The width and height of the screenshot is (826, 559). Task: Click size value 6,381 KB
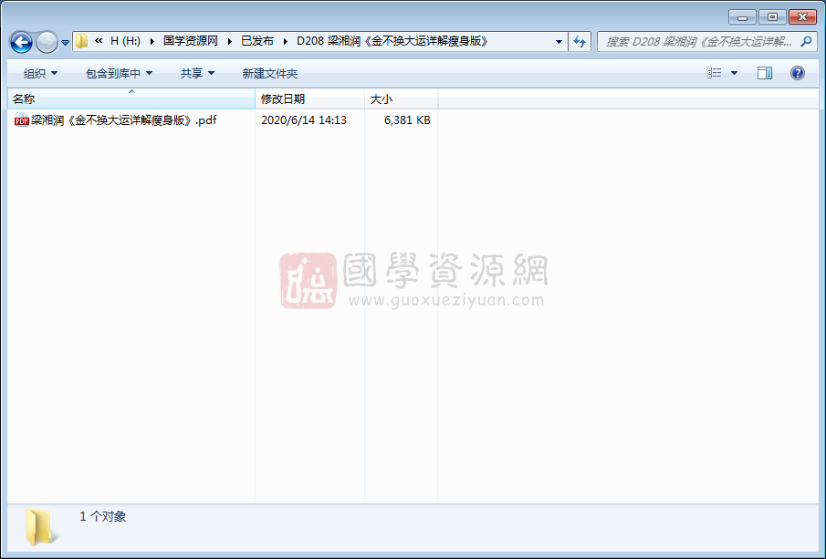(x=407, y=120)
